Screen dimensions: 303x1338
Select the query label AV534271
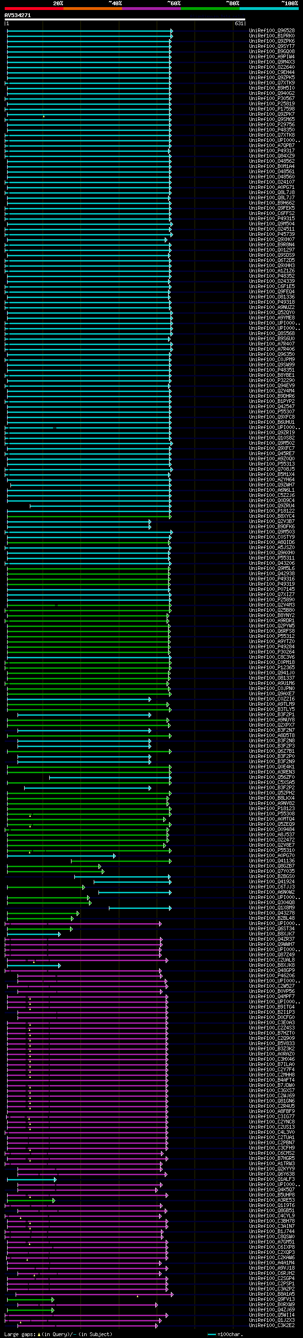point(18,15)
